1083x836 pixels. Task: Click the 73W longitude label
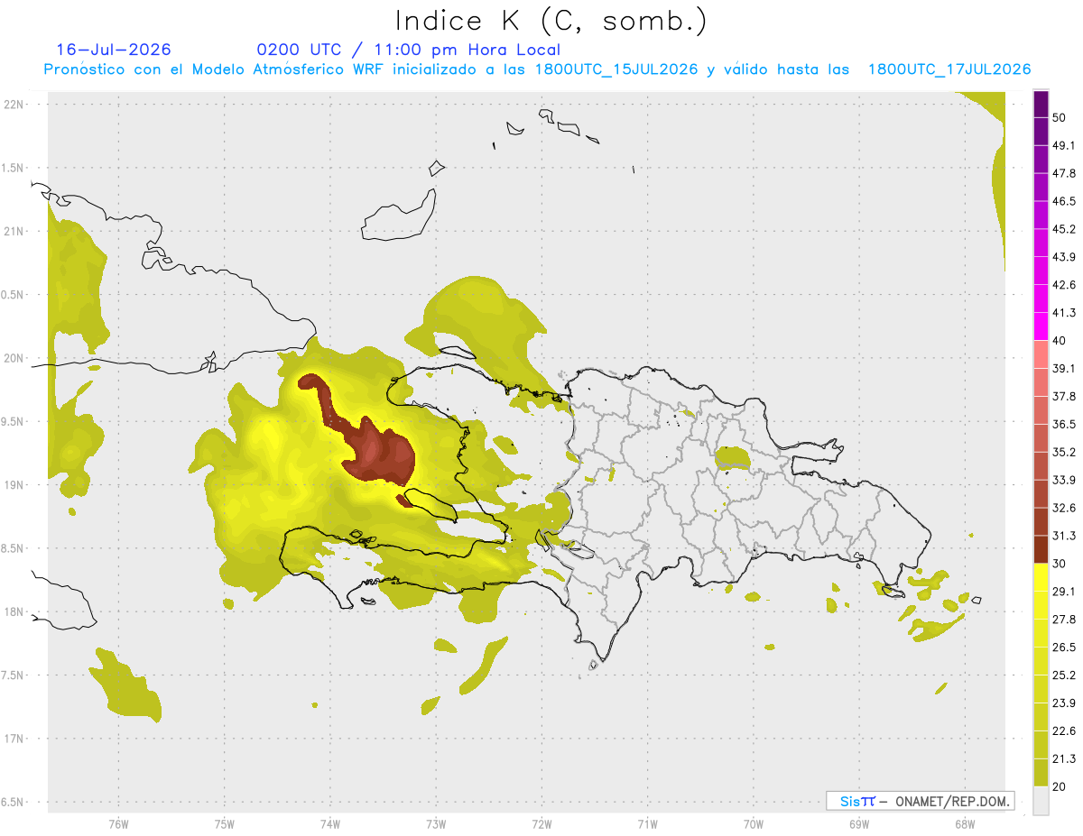[x=436, y=823]
